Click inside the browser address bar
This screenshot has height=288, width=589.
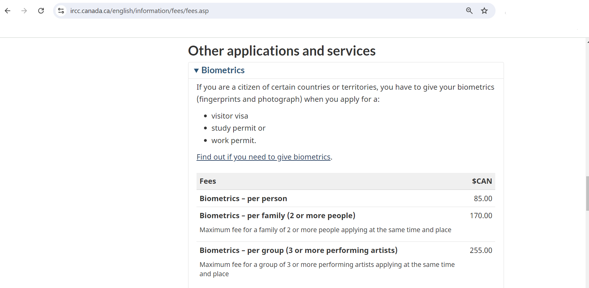(x=217, y=11)
